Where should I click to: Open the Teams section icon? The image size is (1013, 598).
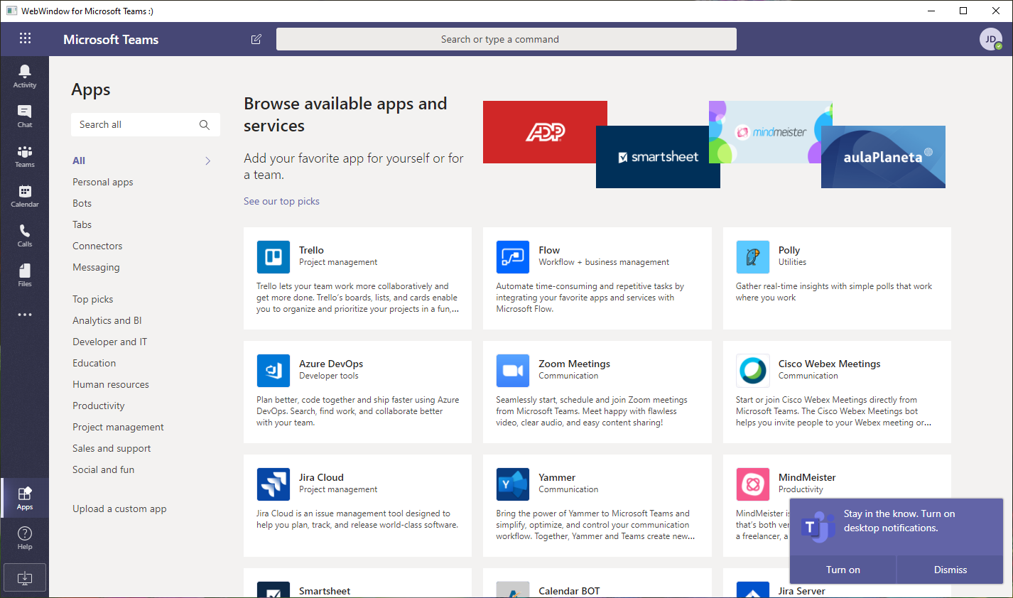[25, 156]
